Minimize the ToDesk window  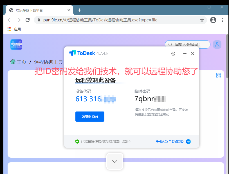pos(185,54)
